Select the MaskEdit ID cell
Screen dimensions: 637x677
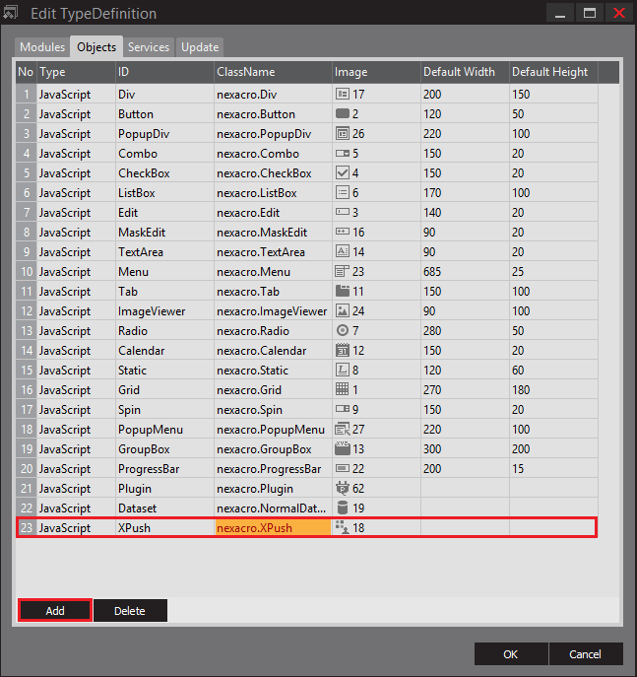pos(164,233)
